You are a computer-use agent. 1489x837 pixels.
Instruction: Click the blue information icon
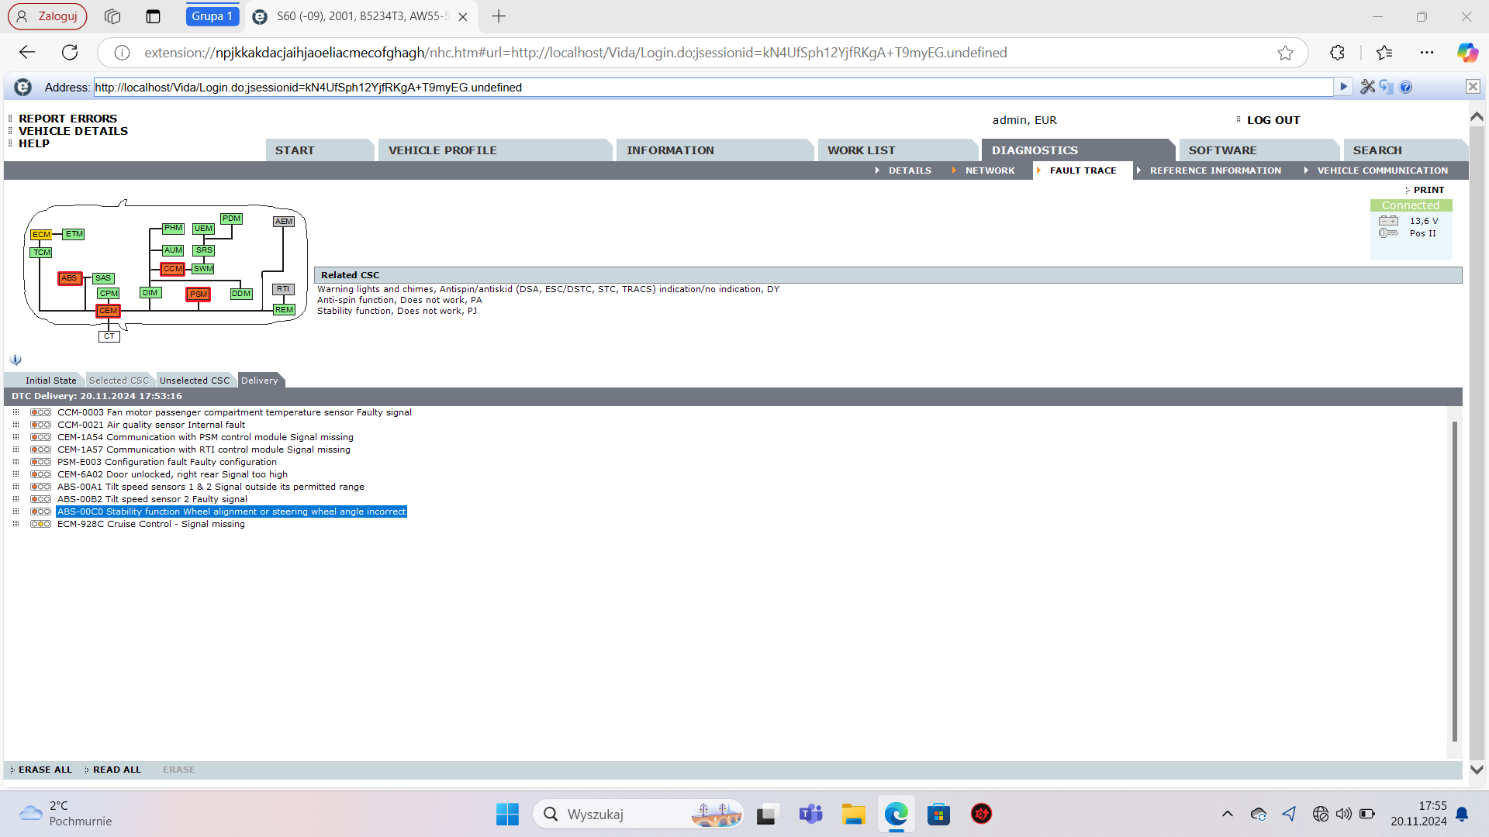point(16,360)
